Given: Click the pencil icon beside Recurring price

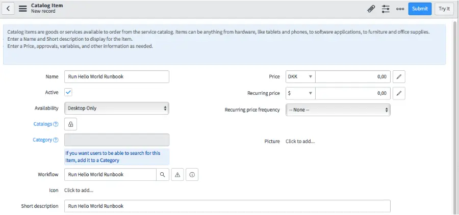Looking at the screenshot, I should coord(399,94).
